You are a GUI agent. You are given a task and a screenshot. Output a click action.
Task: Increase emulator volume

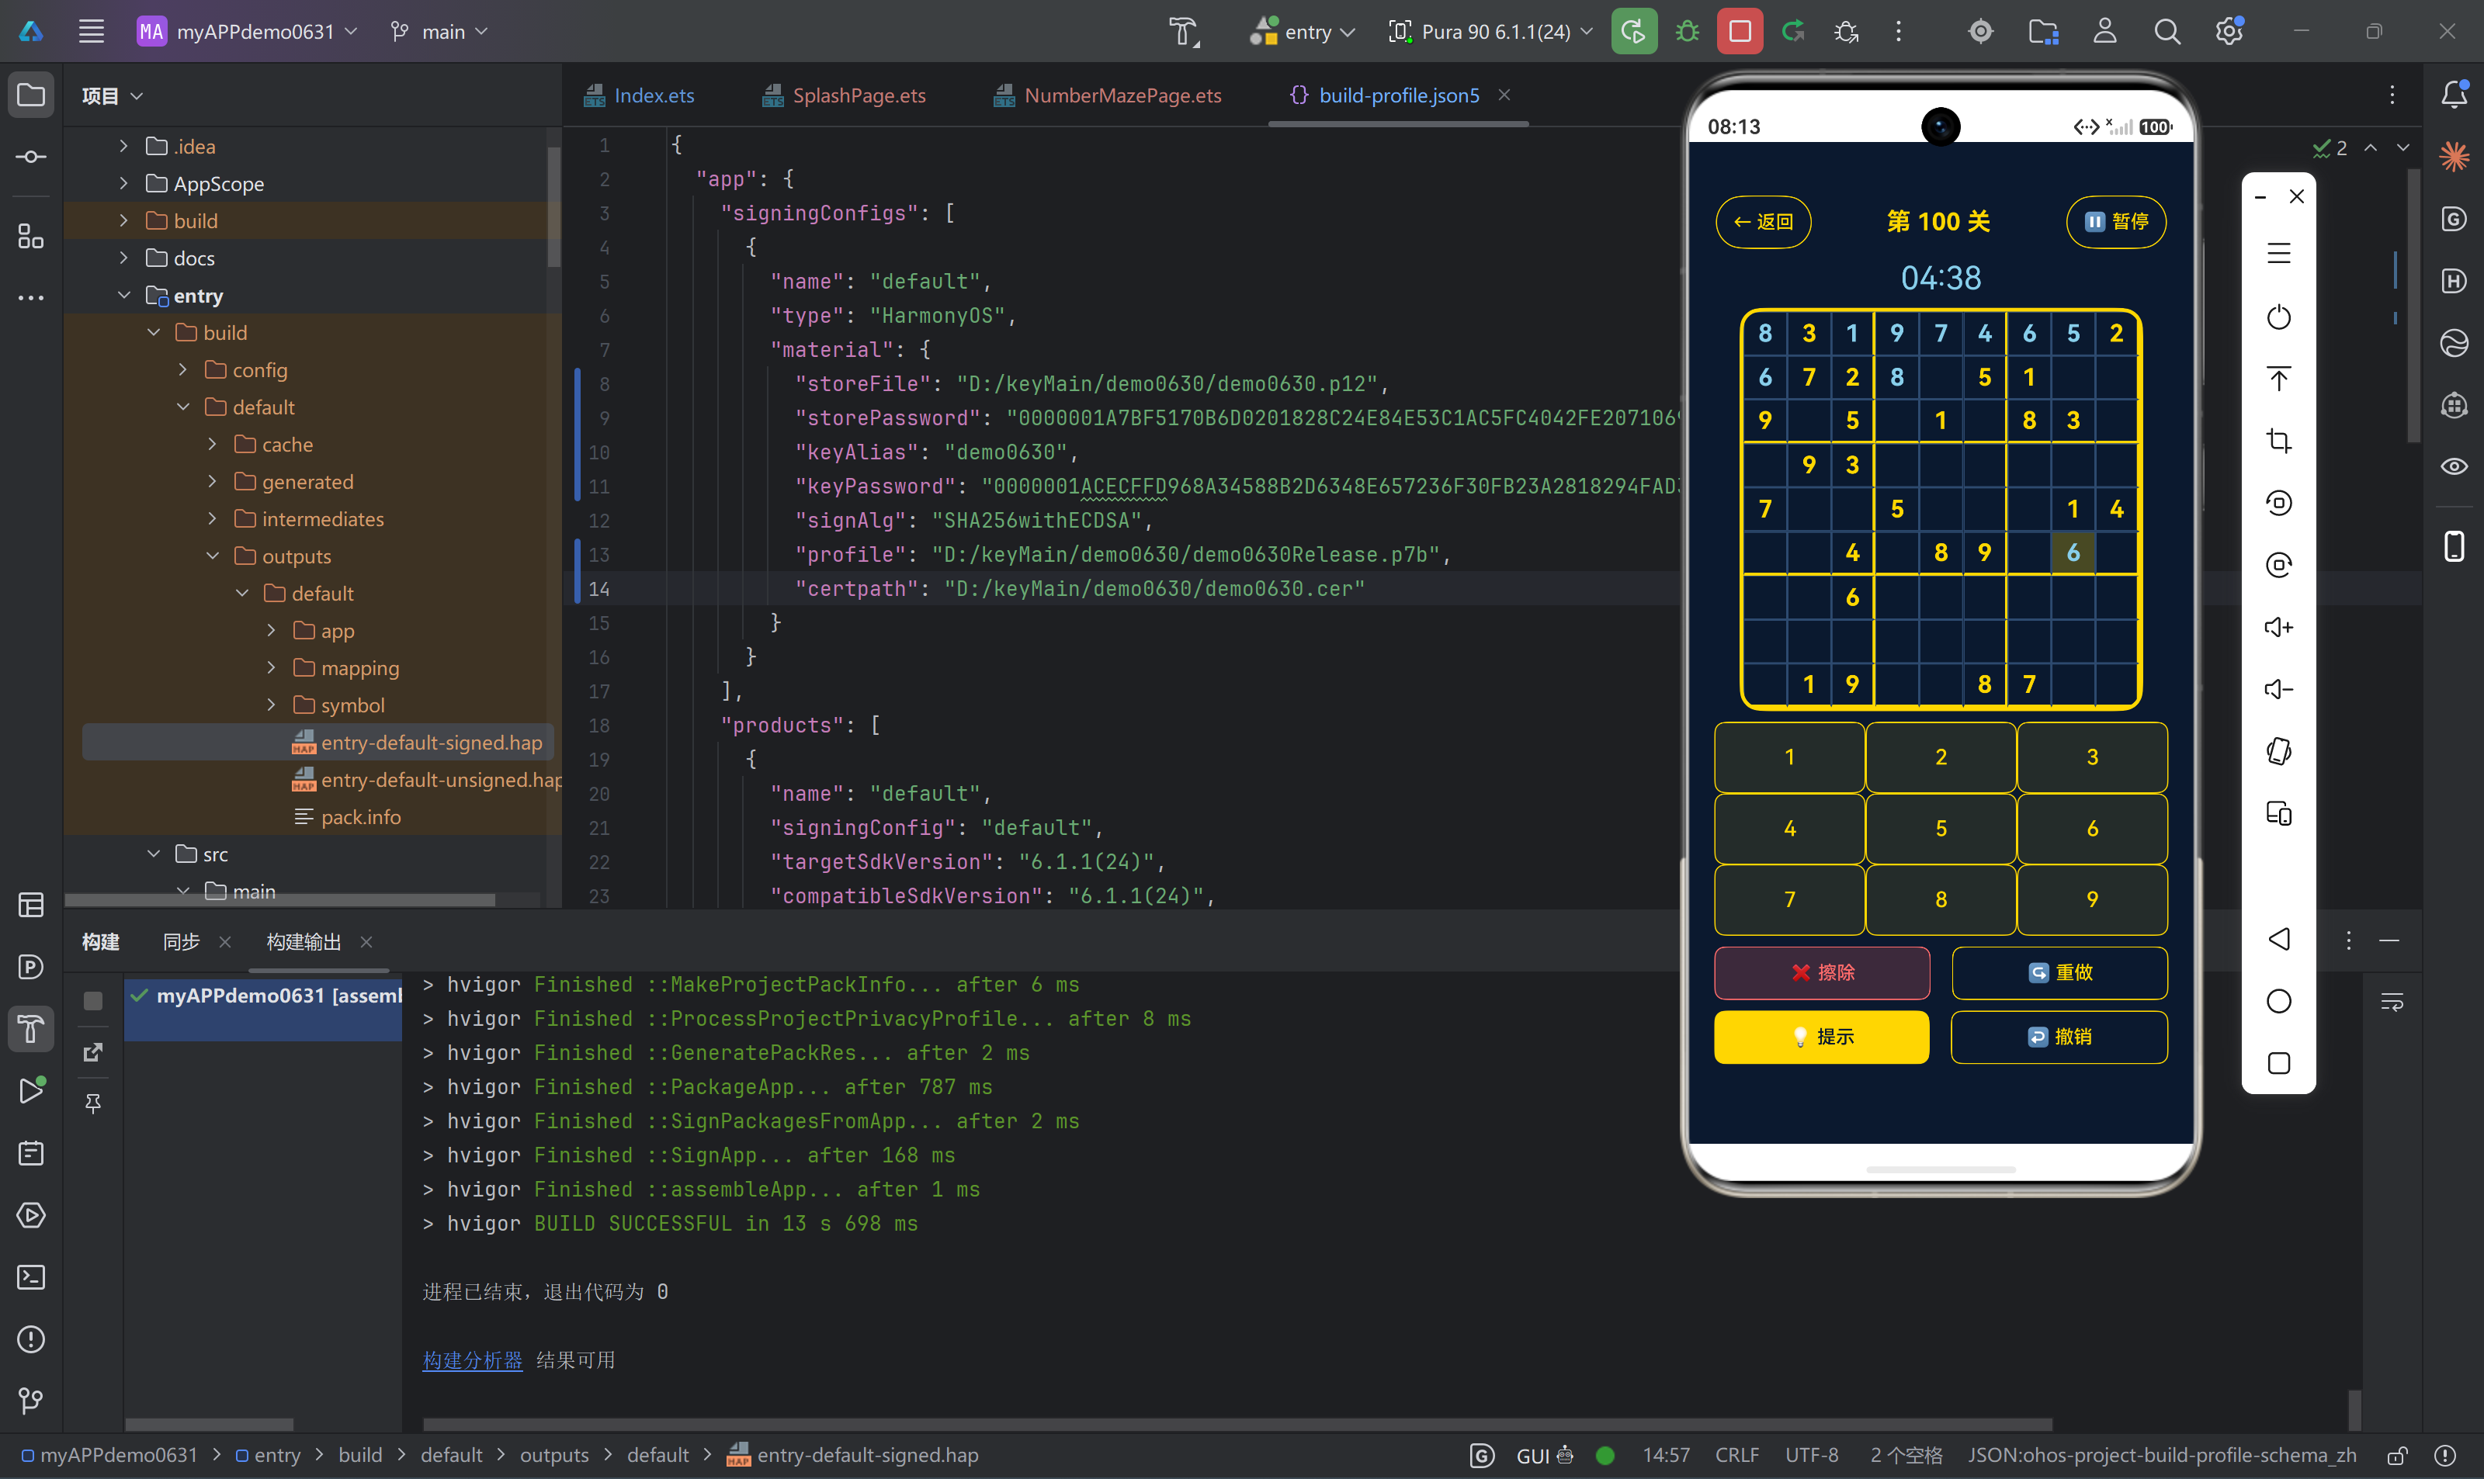click(x=2278, y=627)
